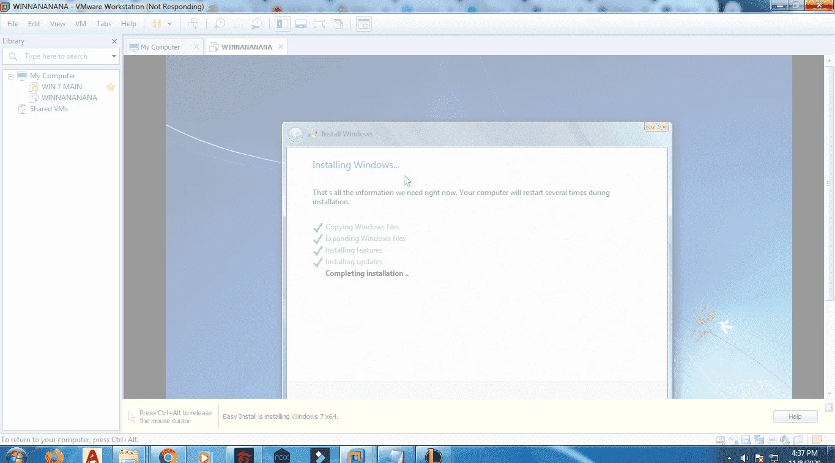Image resolution: width=835 pixels, height=463 pixels.
Task: Click the network adapter status icon
Action: point(759,440)
